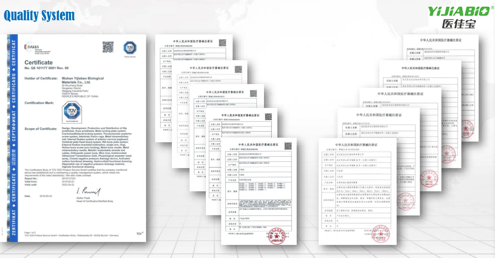Click the TÜV SÜD octagon logo beside the QR code
Viewport: 495px width, 258px height.
coord(130,48)
